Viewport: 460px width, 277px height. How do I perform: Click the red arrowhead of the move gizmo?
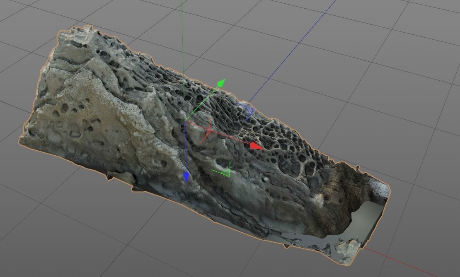pyautogui.click(x=257, y=146)
